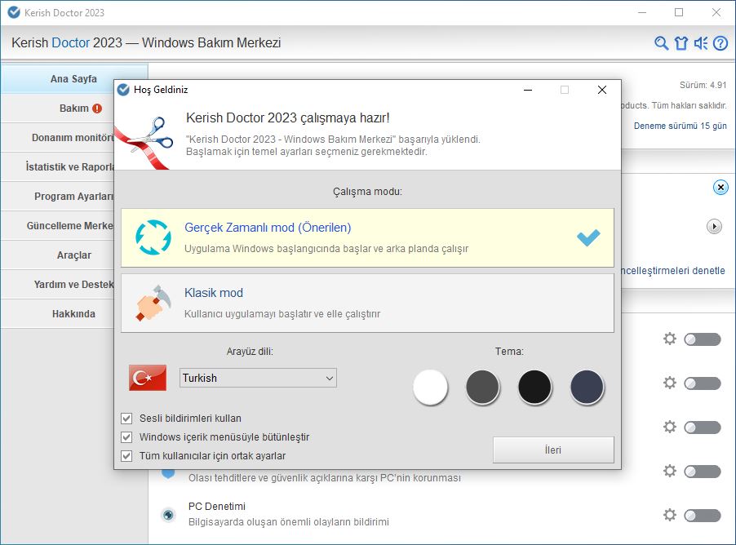Click the shirt-shaped skin icon
This screenshot has width=736, height=545.
[x=681, y=43]
